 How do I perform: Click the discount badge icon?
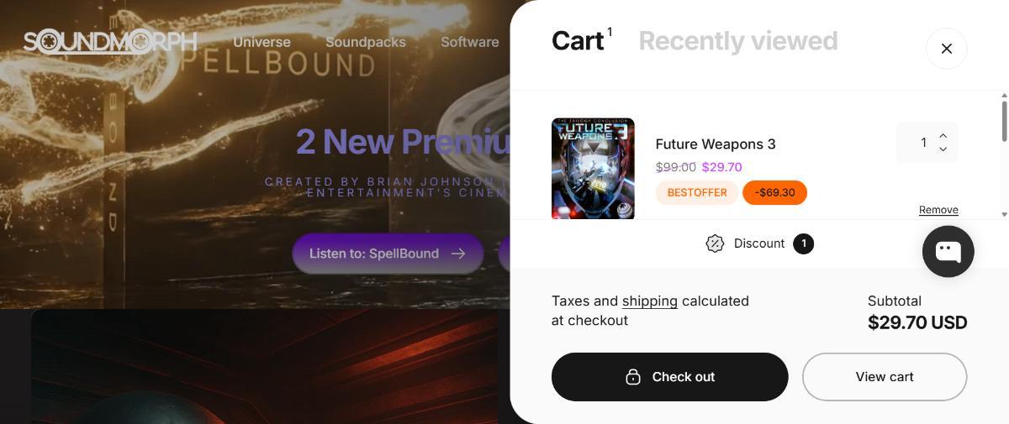click(x=715, y=243)
